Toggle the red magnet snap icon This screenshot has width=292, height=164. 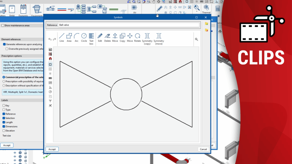pos(50,59)
